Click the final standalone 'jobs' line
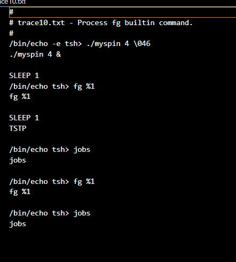The width and height of the screenshot is (236, 262). pyautogui.click(x=18, y=224)
